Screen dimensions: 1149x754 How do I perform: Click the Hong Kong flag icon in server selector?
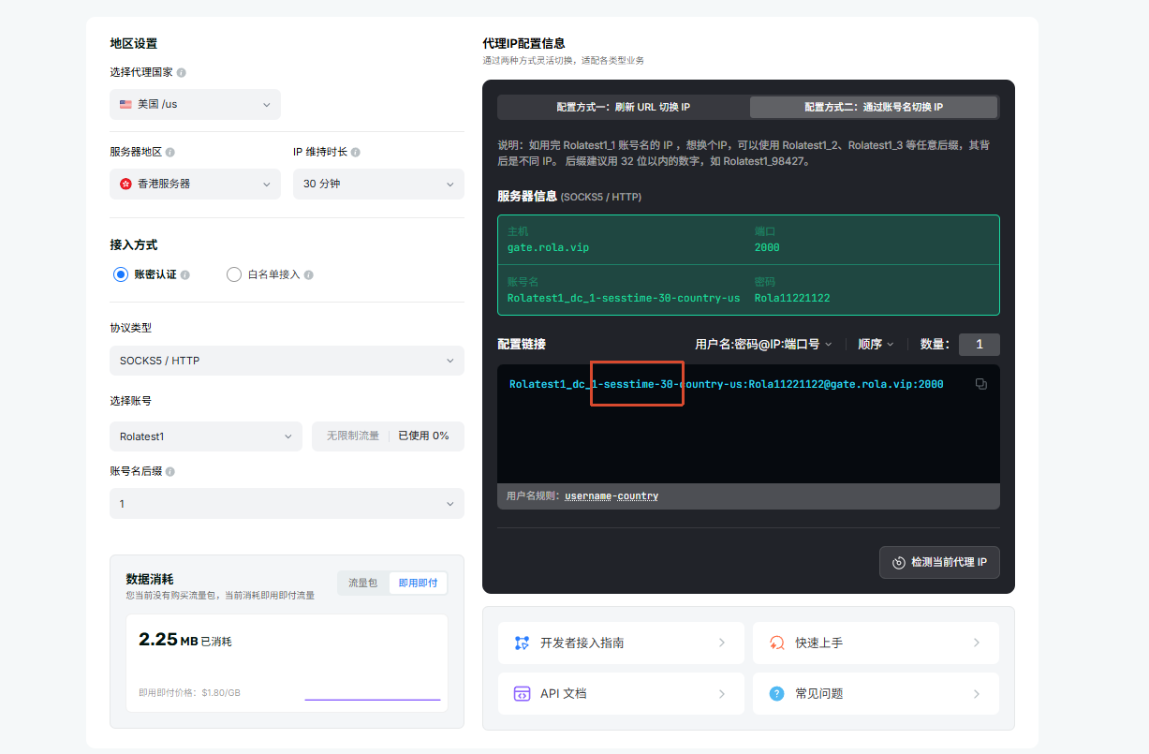[125, 184]
